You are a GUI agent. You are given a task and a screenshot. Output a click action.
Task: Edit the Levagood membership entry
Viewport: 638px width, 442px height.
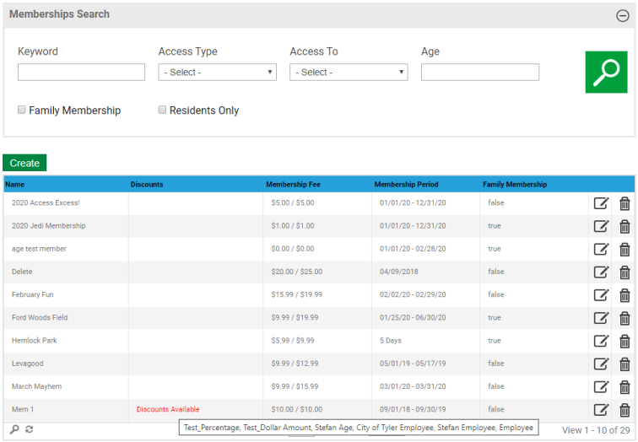point(601,364)
